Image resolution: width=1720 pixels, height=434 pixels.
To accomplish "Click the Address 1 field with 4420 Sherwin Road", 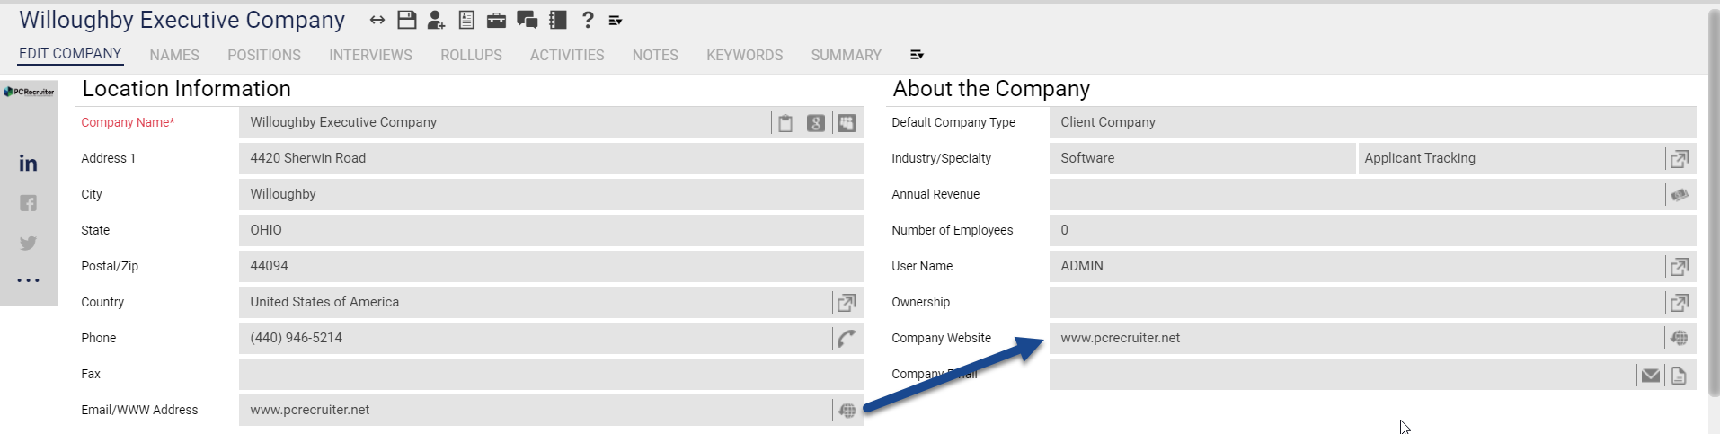I will click(551, 158).
